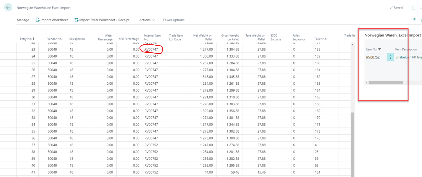Open the three-dot menu for RV00752

(x=390, y=57)
